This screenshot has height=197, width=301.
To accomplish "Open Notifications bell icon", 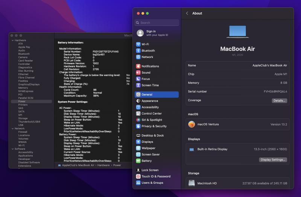I will point(138,66).
